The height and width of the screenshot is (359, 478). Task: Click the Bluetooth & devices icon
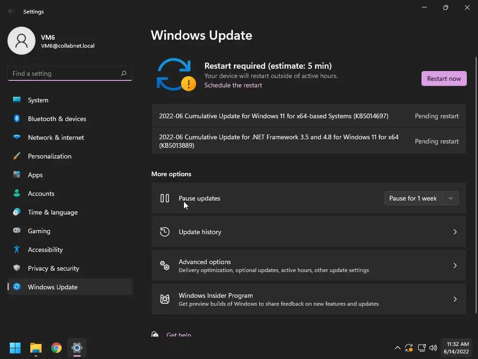[17, 119]
